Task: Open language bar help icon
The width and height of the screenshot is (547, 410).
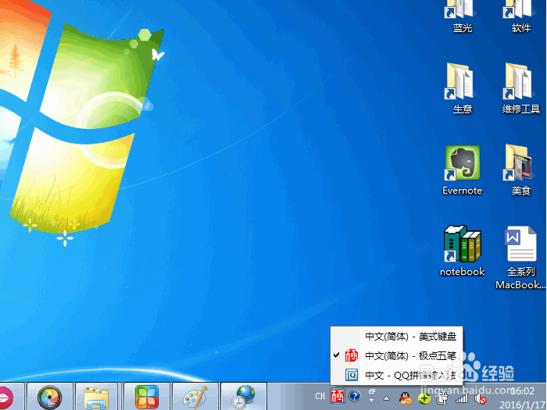Action: pos(355,397)
